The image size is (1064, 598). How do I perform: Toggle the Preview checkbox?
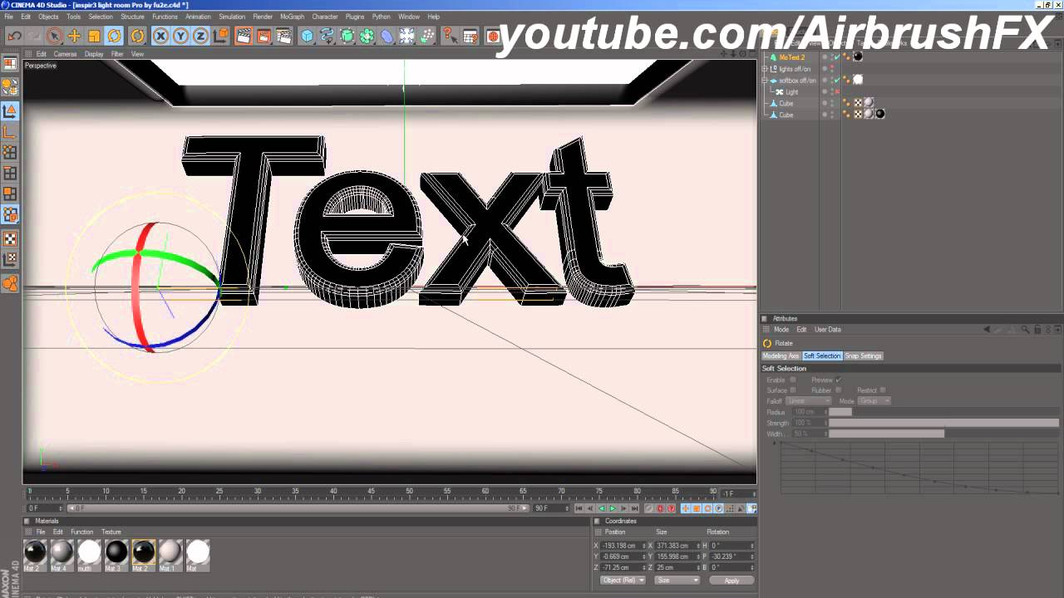coord(838,380)
